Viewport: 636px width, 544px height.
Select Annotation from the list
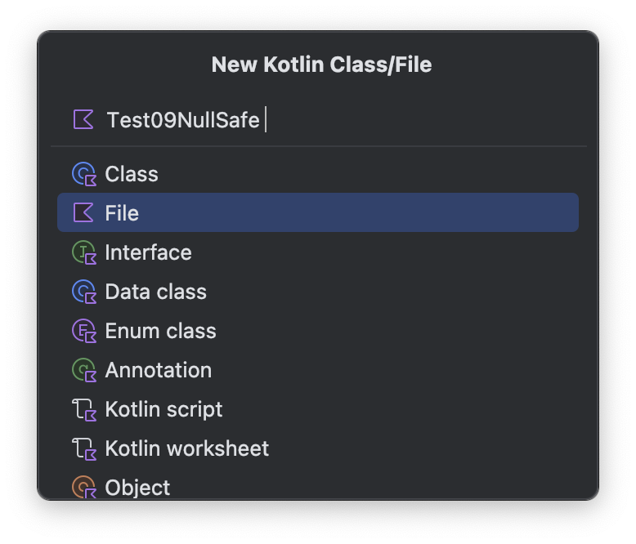(158, 370)
